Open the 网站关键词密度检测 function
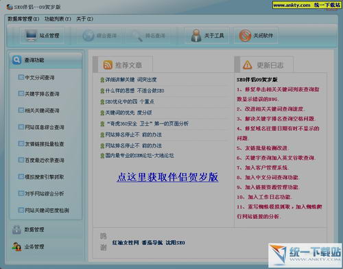Image resolution: width=343 pixels, height=269 pixels. pos(47,210)
